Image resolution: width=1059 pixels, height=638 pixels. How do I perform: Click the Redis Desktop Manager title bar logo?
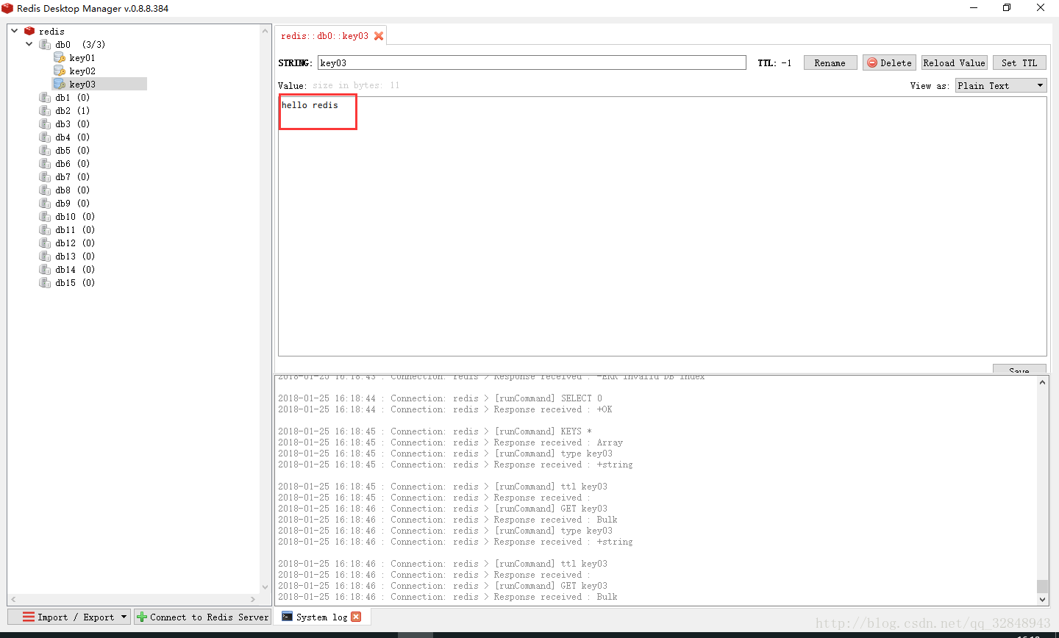7,8
